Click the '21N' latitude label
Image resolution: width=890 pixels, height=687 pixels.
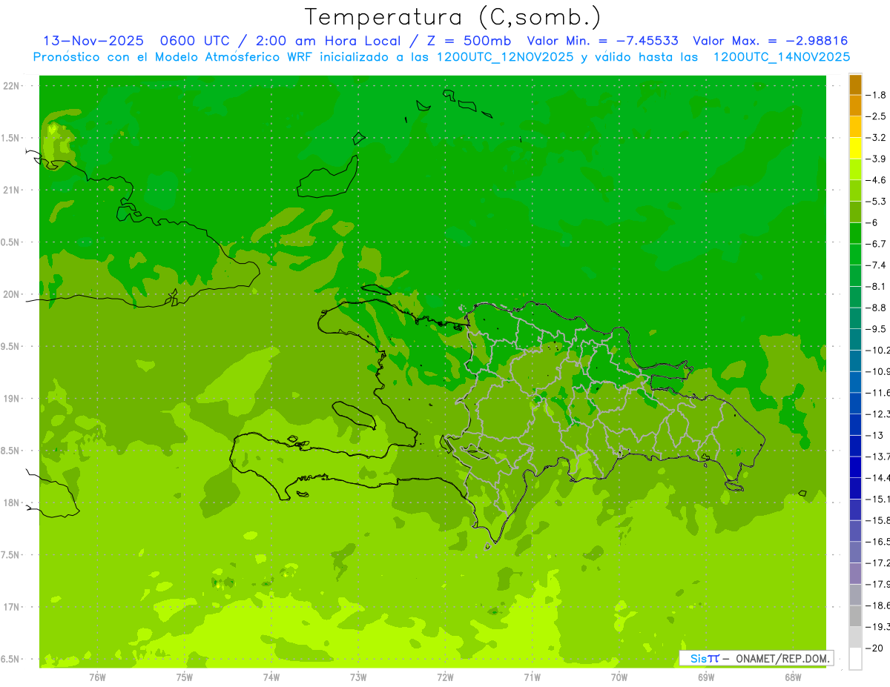coord(12,190)
